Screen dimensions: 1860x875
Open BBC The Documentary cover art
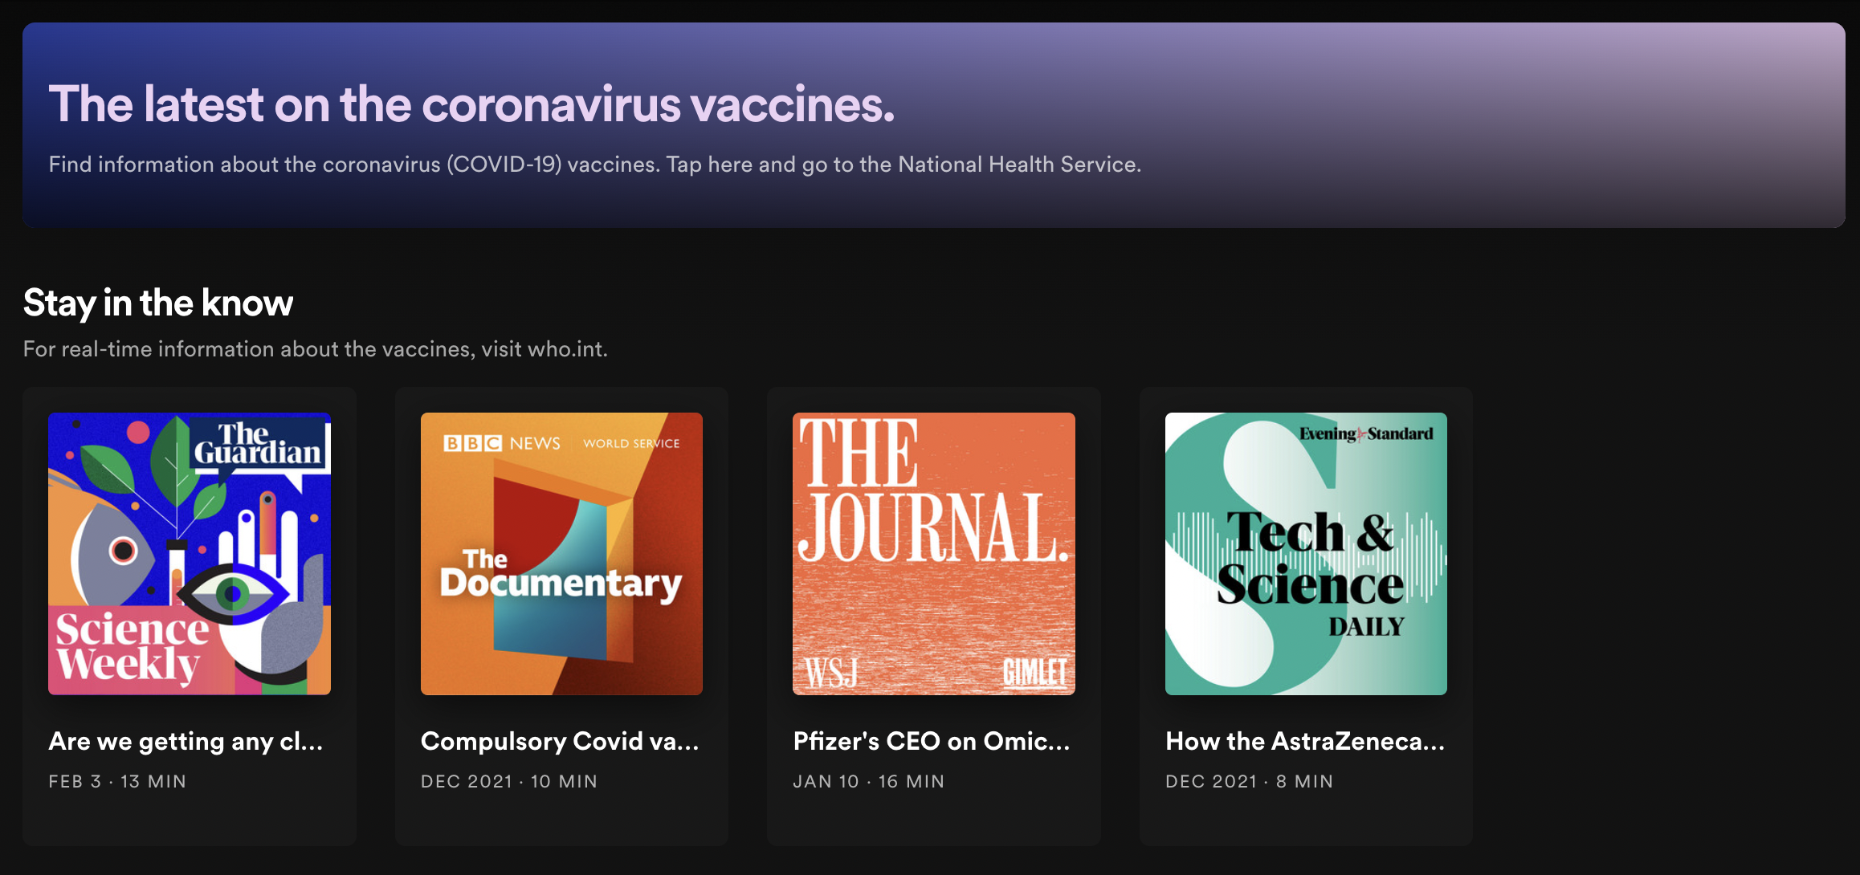click(561, 554)
